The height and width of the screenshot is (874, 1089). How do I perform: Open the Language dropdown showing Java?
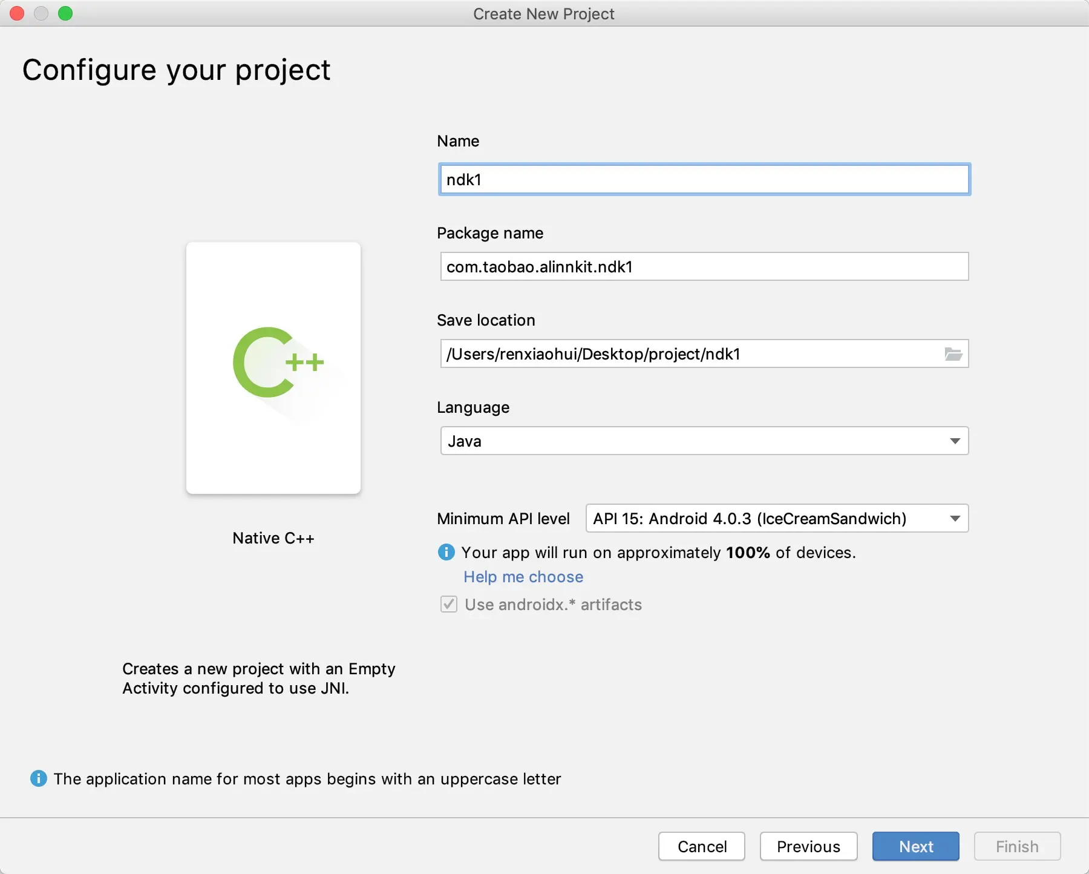click(x=704, y=441)
